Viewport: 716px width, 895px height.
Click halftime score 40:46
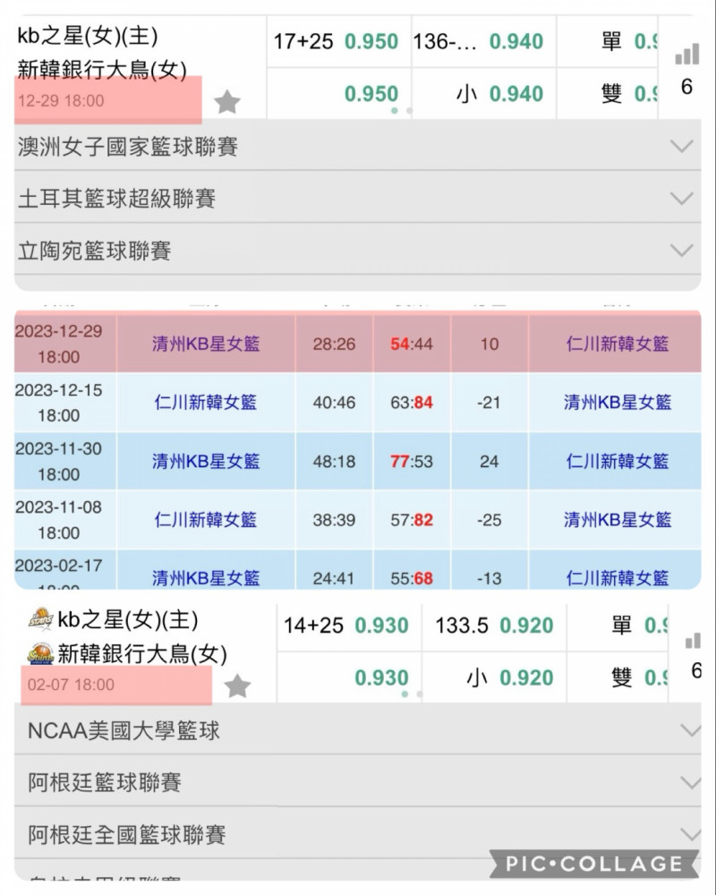[x=334, y=403]
